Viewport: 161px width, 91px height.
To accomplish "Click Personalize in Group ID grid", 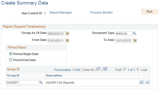I will (62, 70).
